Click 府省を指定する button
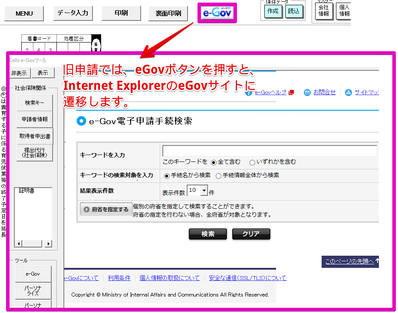 (106, 209)
